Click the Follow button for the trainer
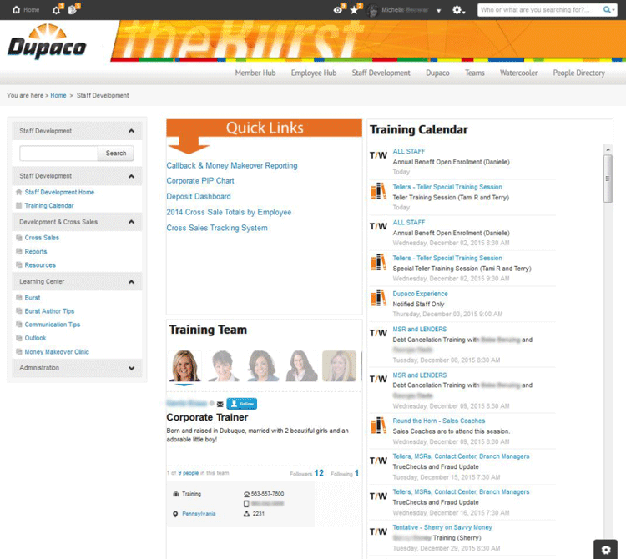This screenshot has width=626, height=559. (242, 404)
